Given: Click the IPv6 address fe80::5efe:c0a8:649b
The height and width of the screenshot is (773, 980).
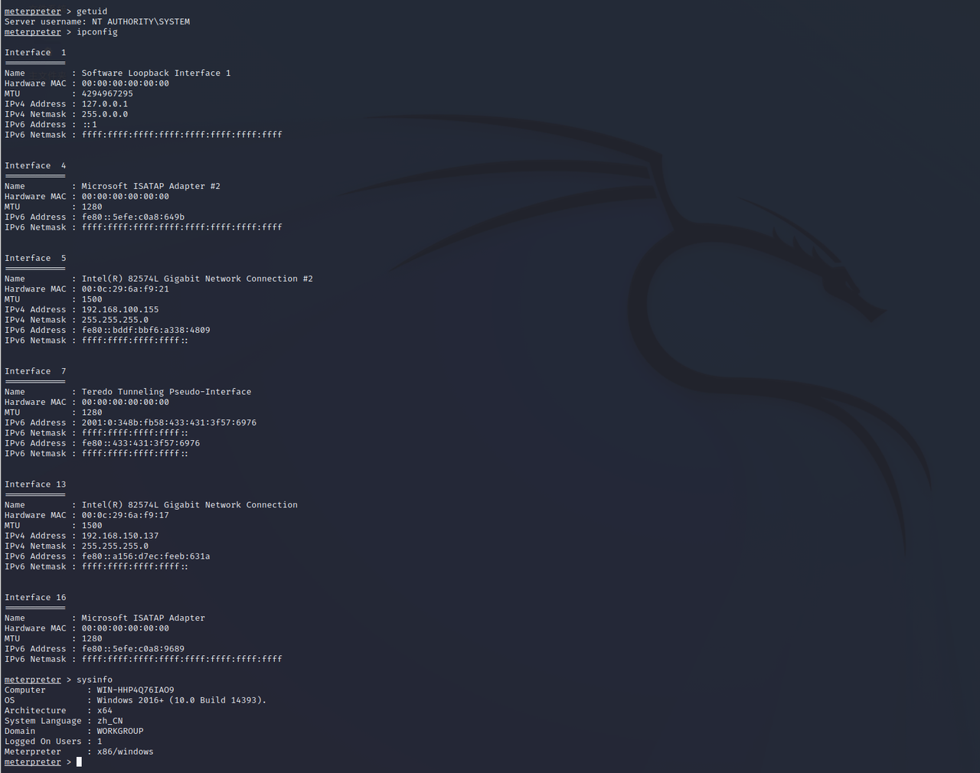Looking at the screenshot, I should [x=133, y=217].
